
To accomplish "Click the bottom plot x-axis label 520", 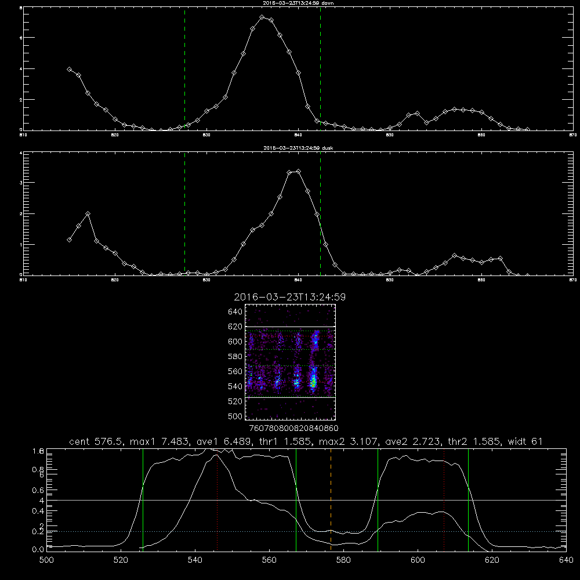I will pos(121,560).
